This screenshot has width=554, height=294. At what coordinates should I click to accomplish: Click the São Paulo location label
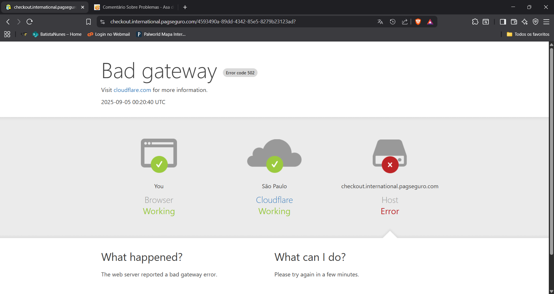274,186
